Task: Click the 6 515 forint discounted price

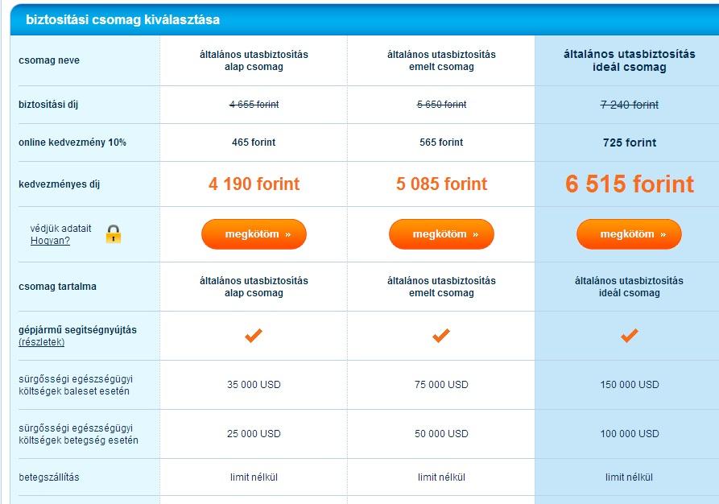Action: [629, 184]
